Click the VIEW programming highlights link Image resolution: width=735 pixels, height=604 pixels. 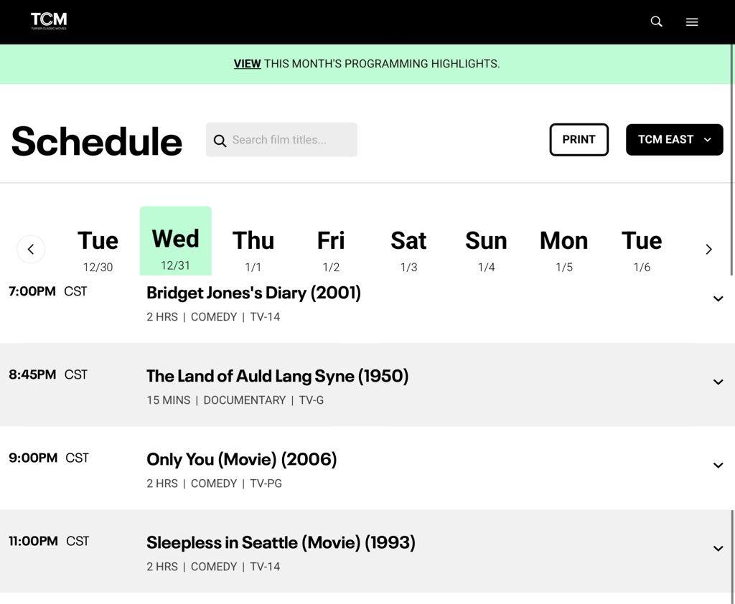point(247,64)
